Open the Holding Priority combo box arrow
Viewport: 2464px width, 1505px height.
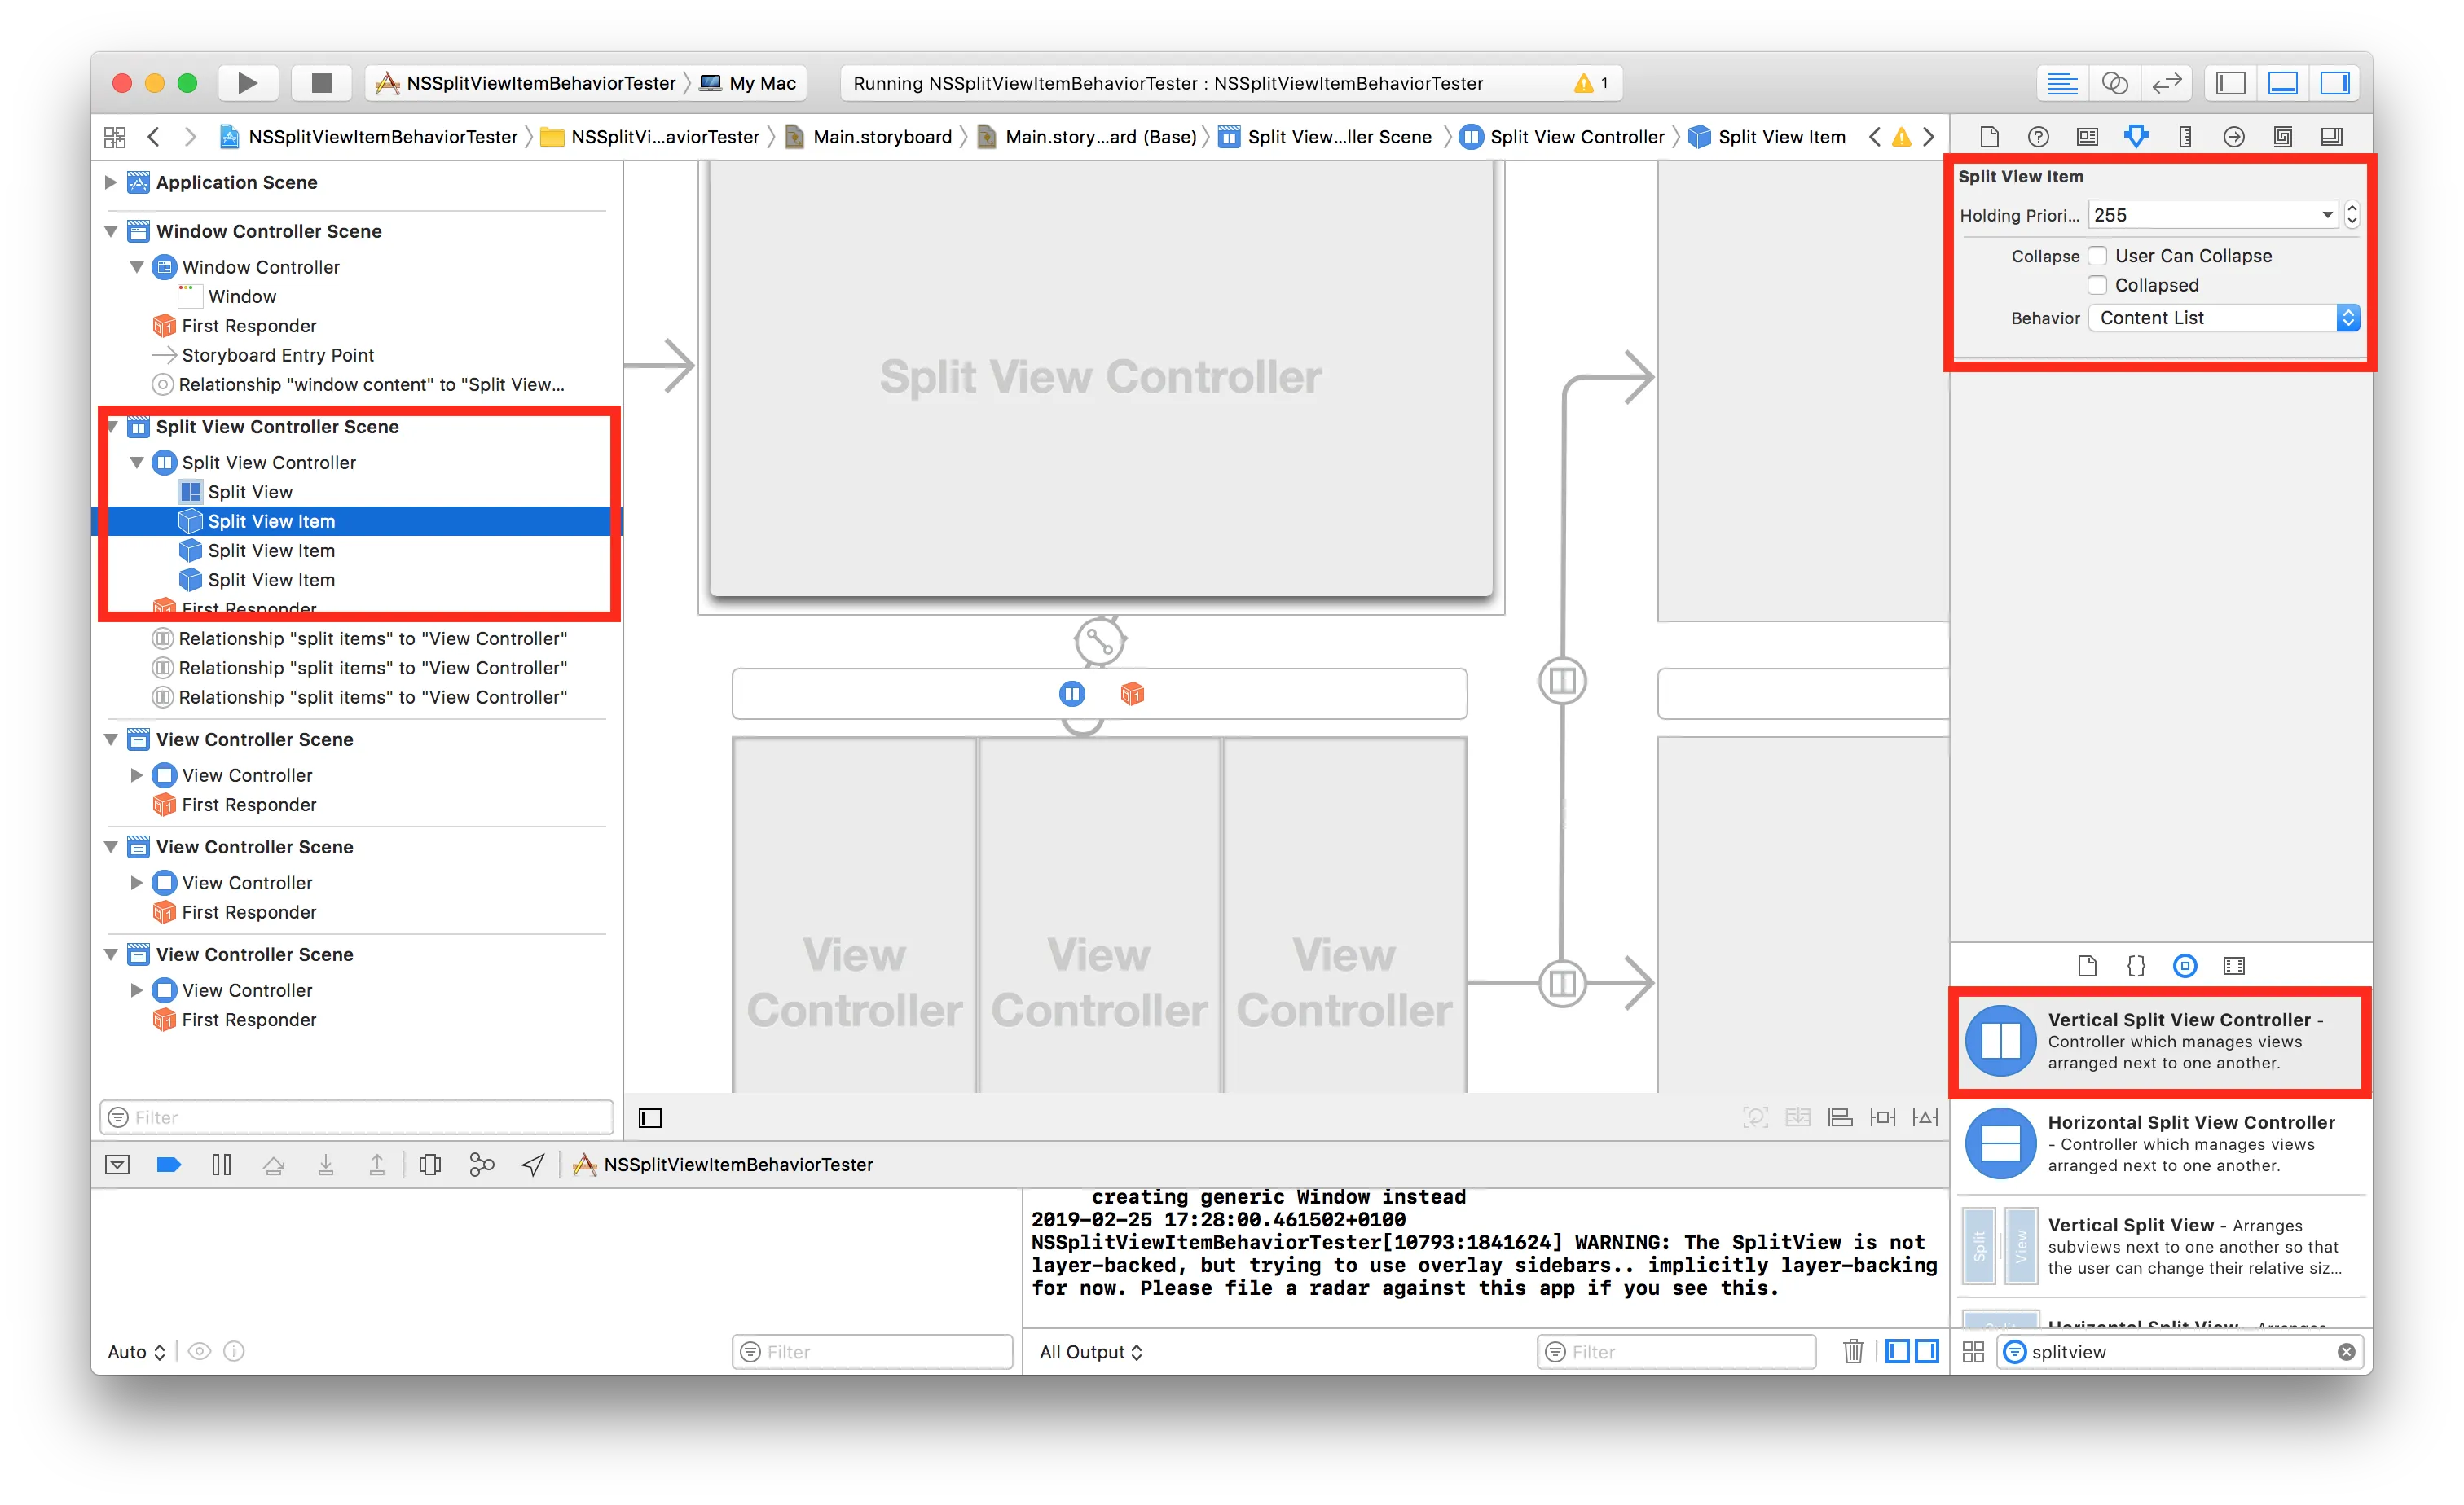pos(2326,215)
